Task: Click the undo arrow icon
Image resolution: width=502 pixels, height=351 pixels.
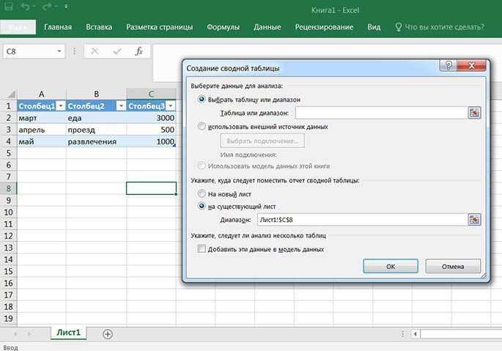Action: tap(26, 6)
